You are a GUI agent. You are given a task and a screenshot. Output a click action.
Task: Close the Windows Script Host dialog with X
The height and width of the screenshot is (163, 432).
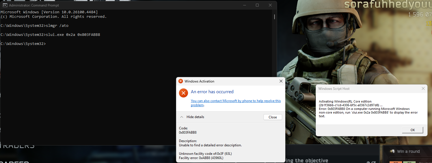click(x=423, y=88)
